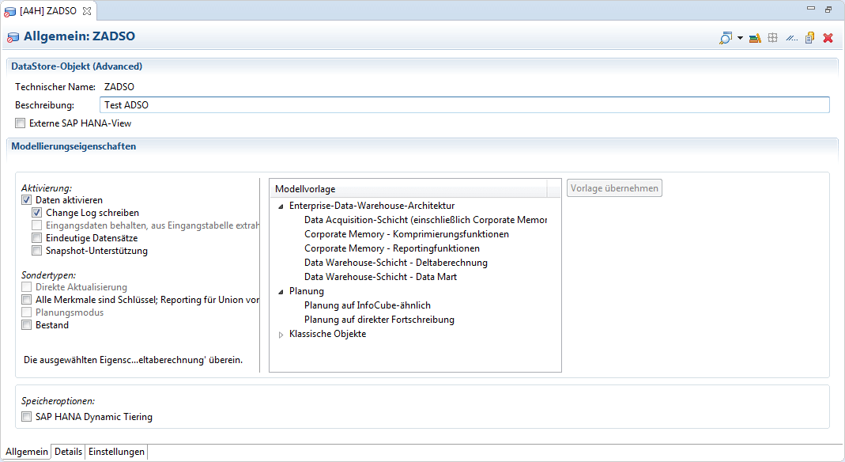Uncheck Change Log schreiben
Screen dimensions: 845x462
coord(36,212)
